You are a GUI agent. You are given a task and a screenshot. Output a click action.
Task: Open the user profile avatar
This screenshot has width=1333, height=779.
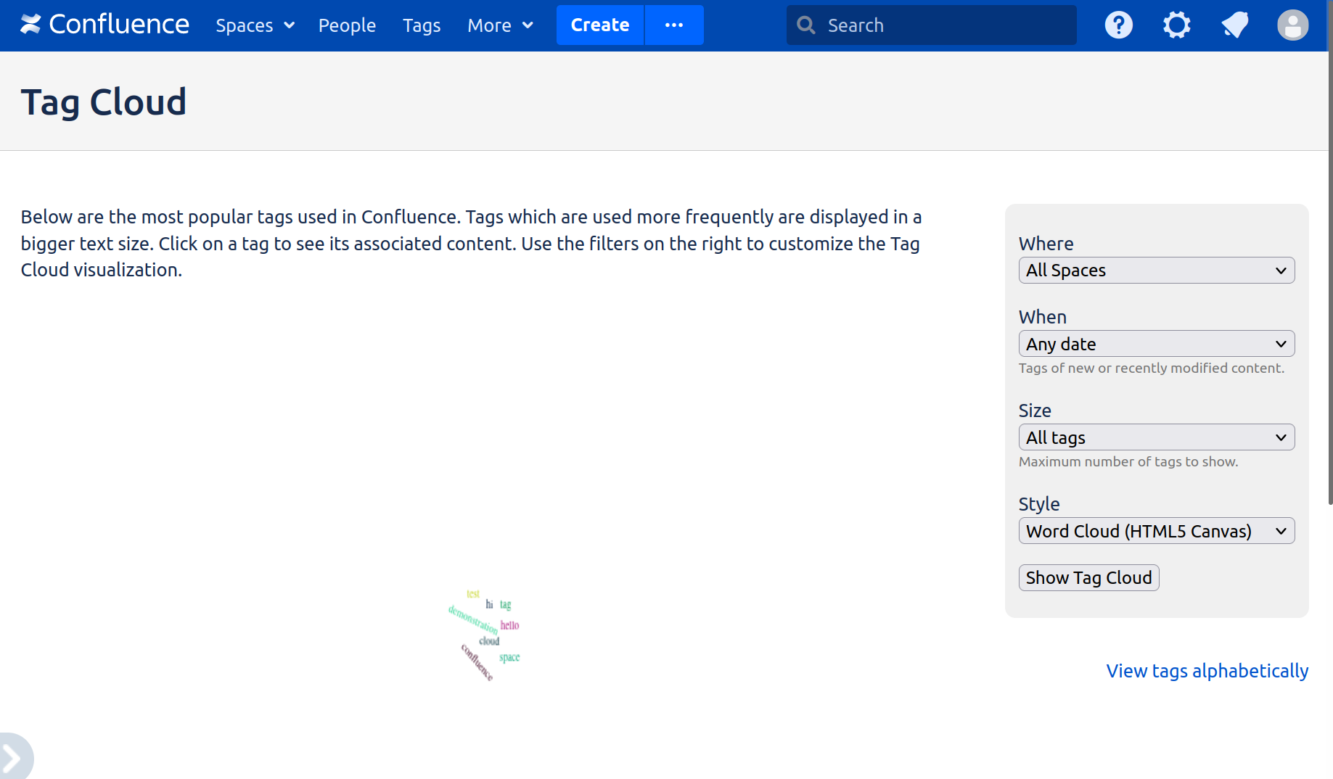point(1293,24)
